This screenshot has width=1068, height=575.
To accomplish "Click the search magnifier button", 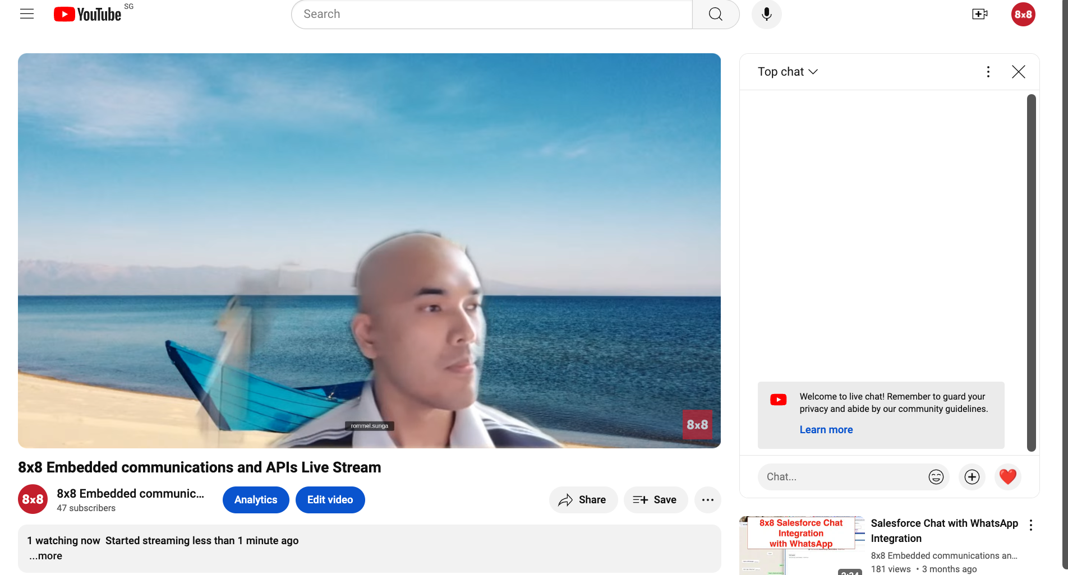I will [x=715, y=14].
